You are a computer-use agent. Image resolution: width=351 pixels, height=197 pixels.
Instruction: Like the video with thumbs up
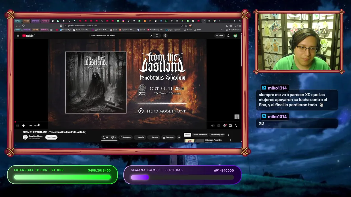[105, 137]
